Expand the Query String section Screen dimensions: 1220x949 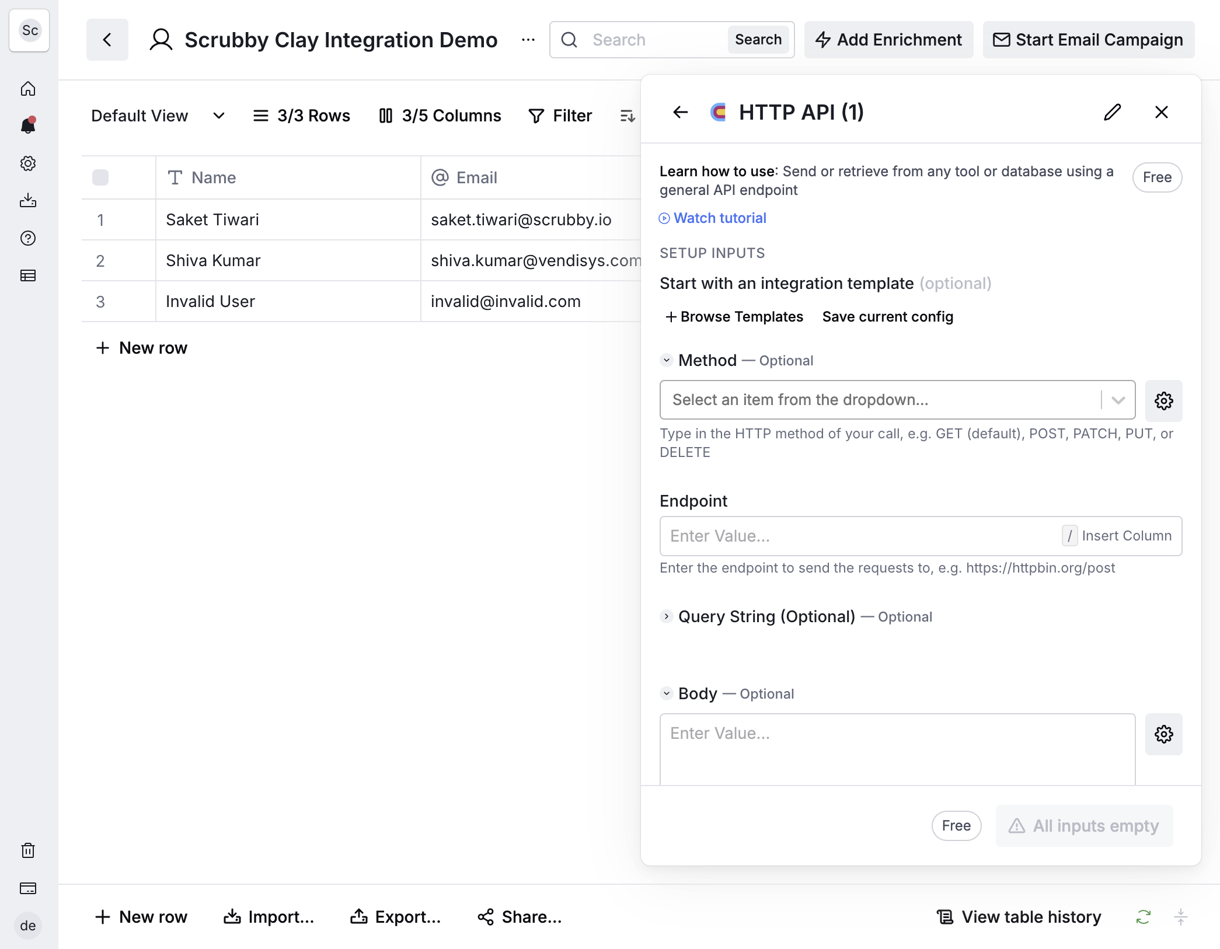tap(667, 616)
